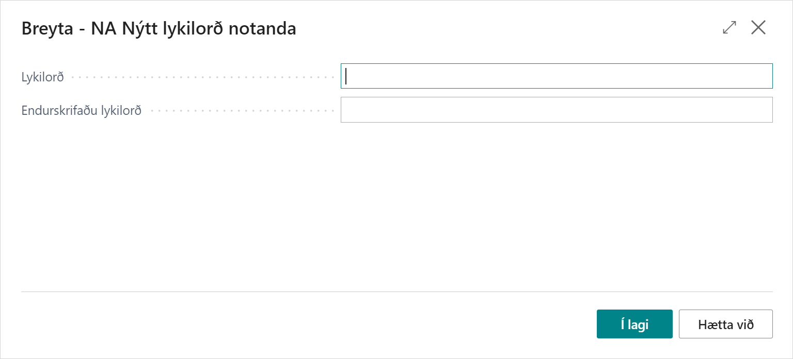The image size is (793, 359).
Task: Select the Endurskrifaðu lykilorð label text
Action: click(82, 110)
